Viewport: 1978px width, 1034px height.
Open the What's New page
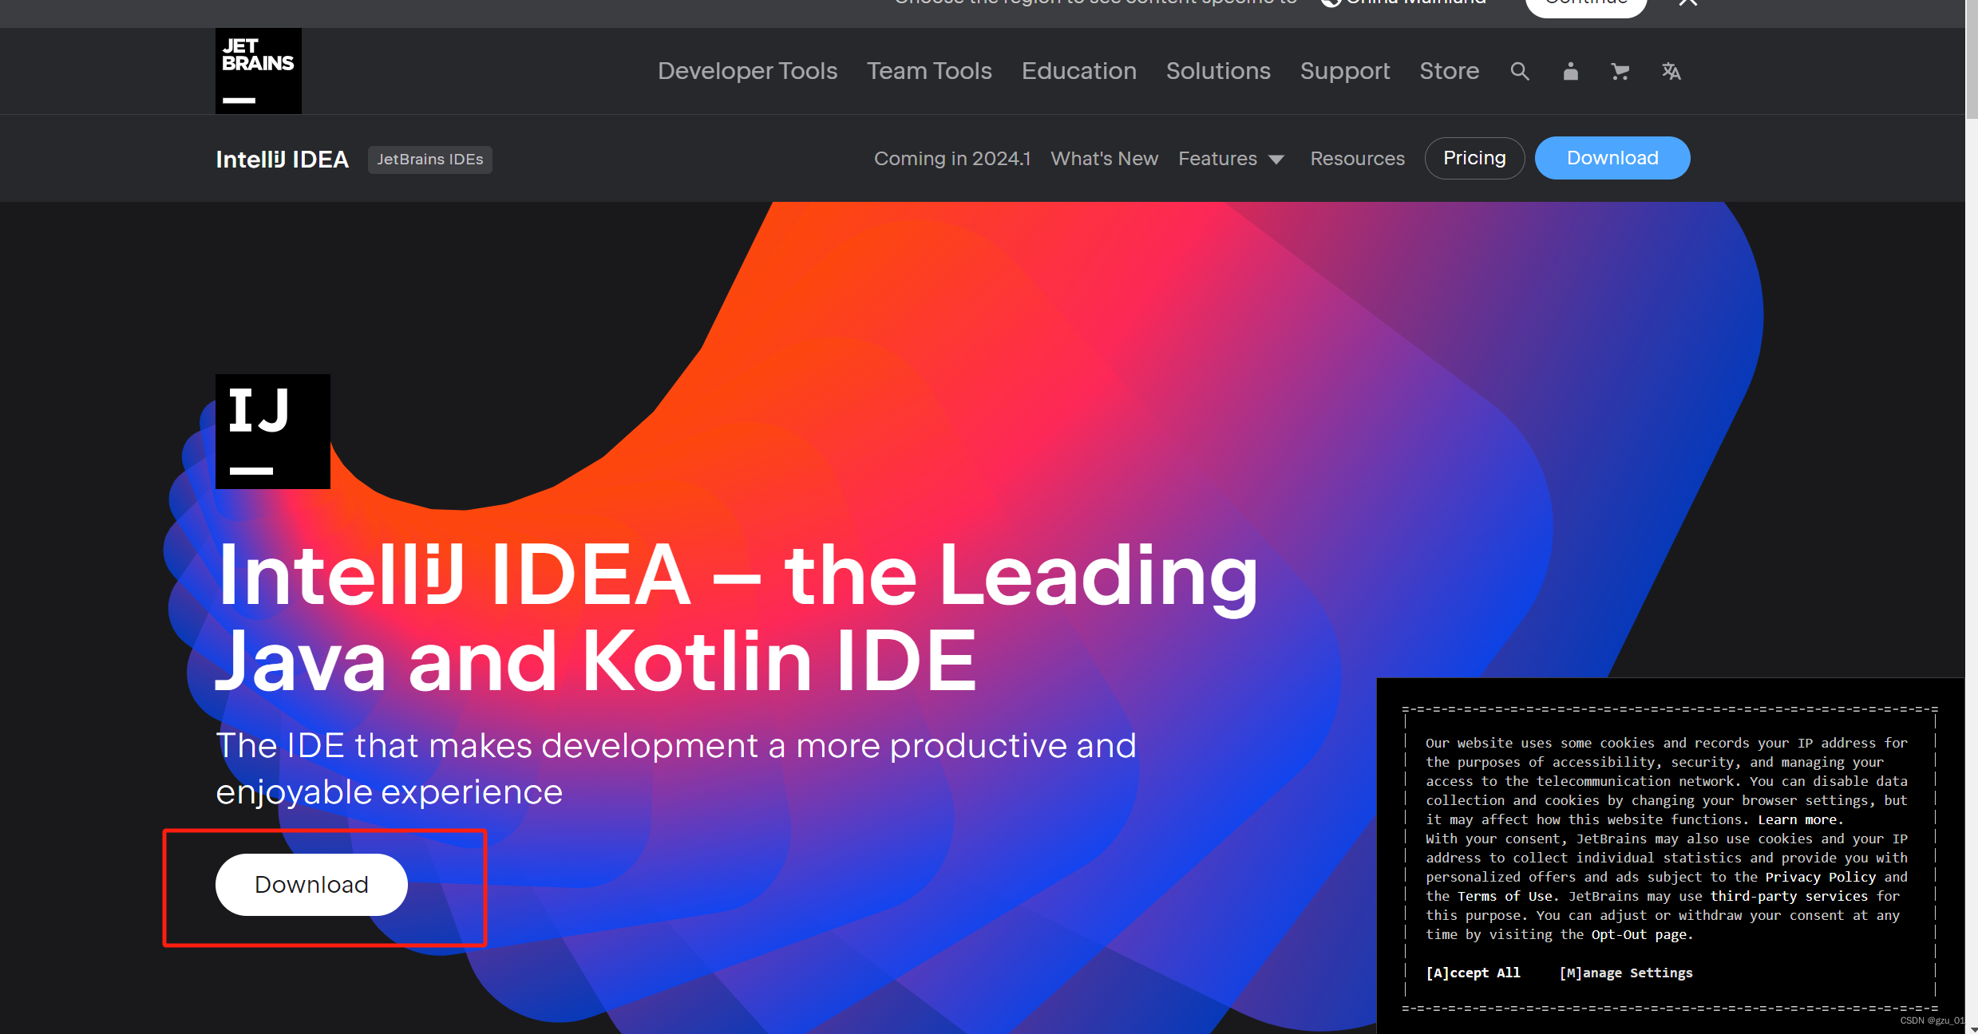[1104, 159]
